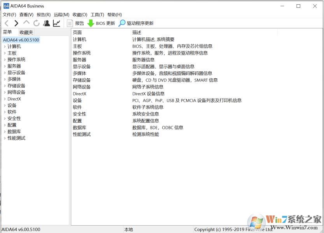Click the 页面 column header
This screenshot has height=233, width=324.
(77, 32)
